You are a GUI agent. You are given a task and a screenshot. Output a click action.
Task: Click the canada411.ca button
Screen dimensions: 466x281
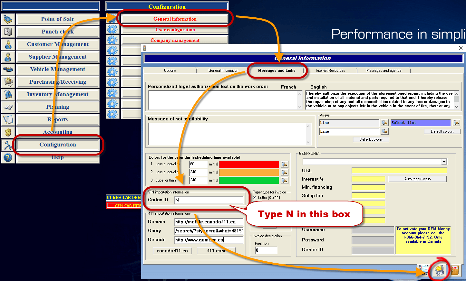(x=172, y=251)
